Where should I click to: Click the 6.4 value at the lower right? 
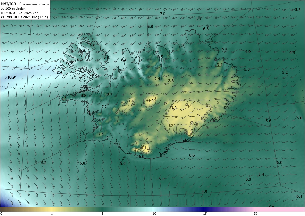click(x=299, y=197)
